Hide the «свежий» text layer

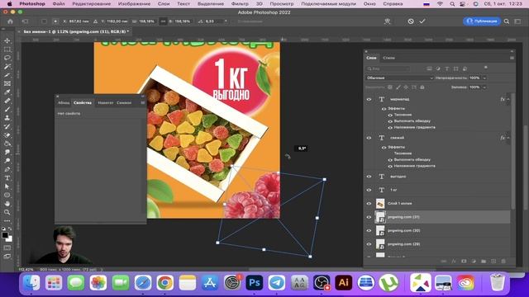coord(369,138)
